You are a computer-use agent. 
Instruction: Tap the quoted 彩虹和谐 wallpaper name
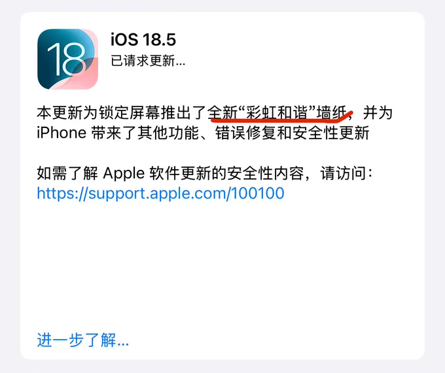coord(277,112)
